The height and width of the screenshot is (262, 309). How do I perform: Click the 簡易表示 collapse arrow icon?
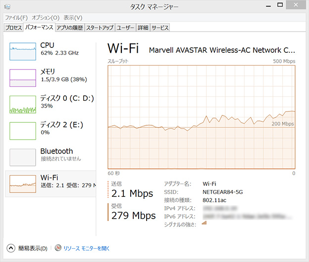point(11,248)
